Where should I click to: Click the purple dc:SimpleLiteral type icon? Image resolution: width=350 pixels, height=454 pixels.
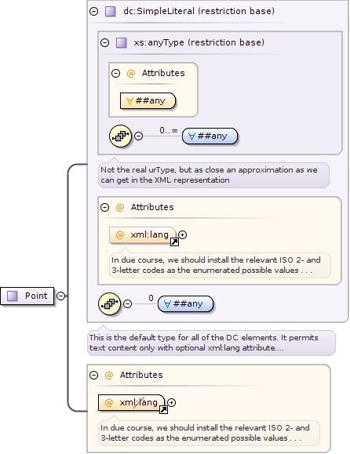[111, 12]
